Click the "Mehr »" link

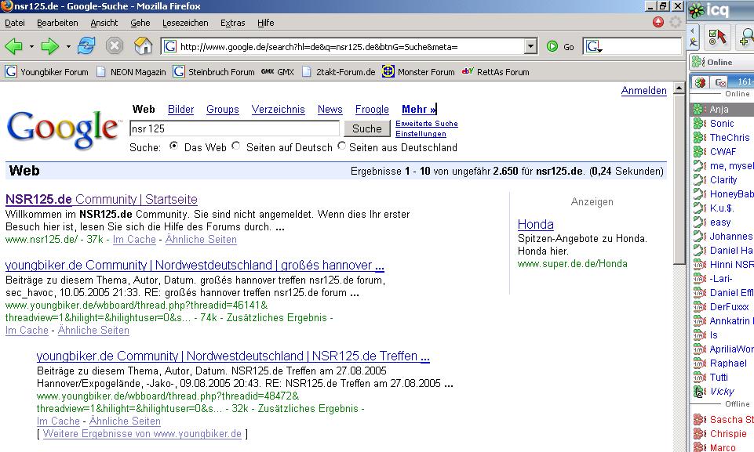pyautogui.click(x=419, y=110)
